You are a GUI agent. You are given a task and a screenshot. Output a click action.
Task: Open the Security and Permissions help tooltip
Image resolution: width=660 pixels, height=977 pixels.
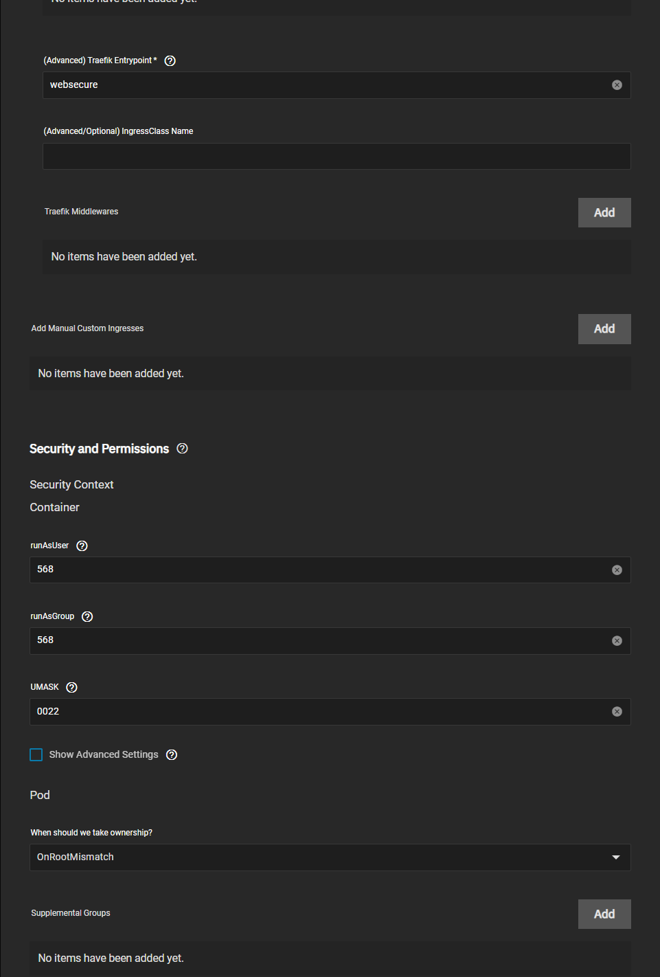coord(181,448)
